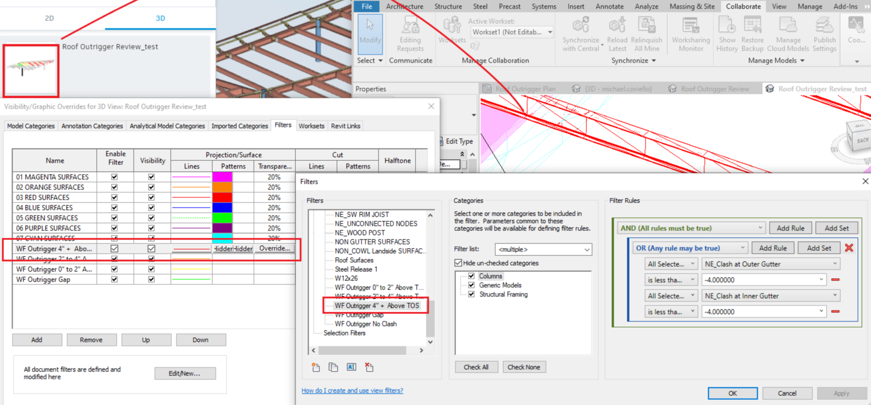Uncheck Columns category
The image size is (871, 405).
coord(471,276)
